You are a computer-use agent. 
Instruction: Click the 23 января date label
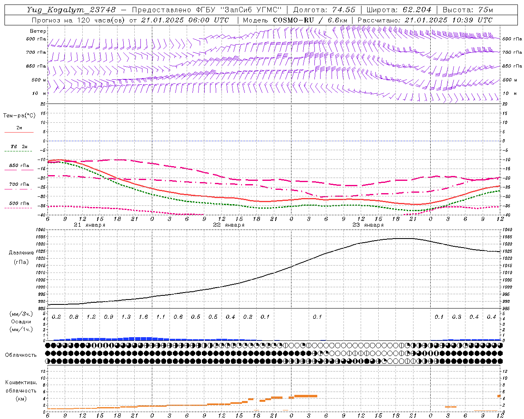(368, 225)
